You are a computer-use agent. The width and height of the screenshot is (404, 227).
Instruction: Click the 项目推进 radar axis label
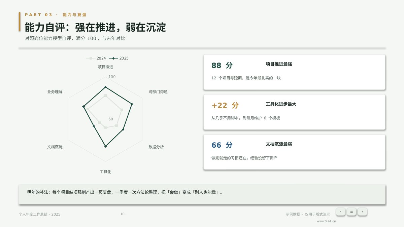pyautogui.click(x=105, y=67)
